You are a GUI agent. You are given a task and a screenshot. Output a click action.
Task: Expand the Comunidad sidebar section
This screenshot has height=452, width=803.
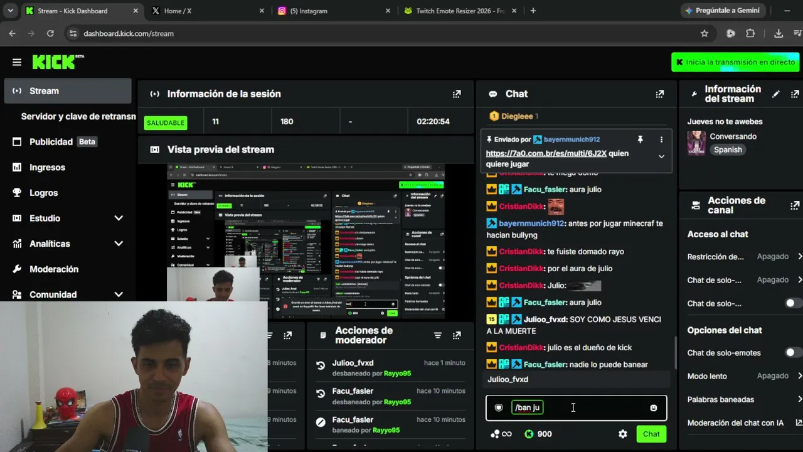pyautogui.click(x=119, y=294)
